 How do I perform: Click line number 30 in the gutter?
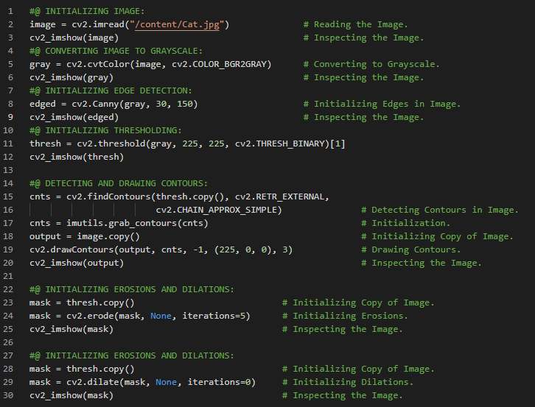pyautogui.click(x=11, y=395)
